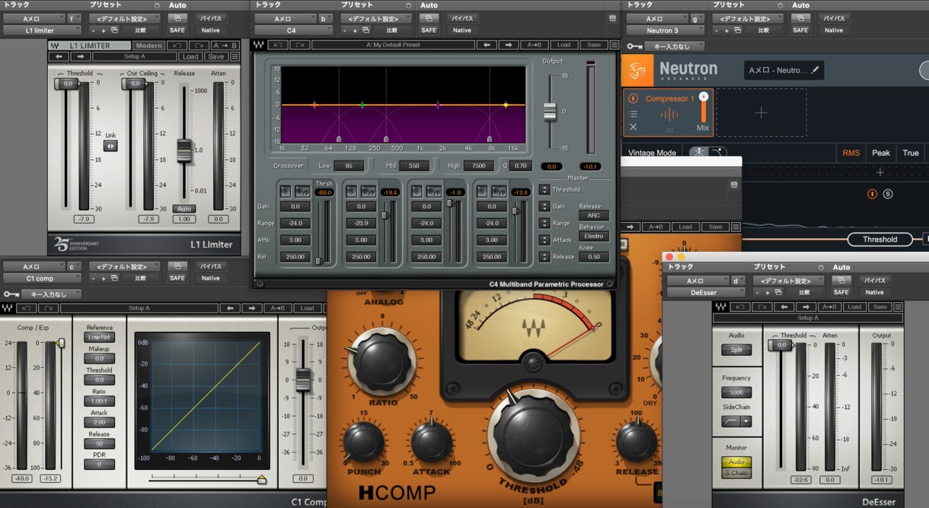Select S.Chain monitor mode in DeEsser
The height and width of the screenshot is (508, 929).
(736, 472)
